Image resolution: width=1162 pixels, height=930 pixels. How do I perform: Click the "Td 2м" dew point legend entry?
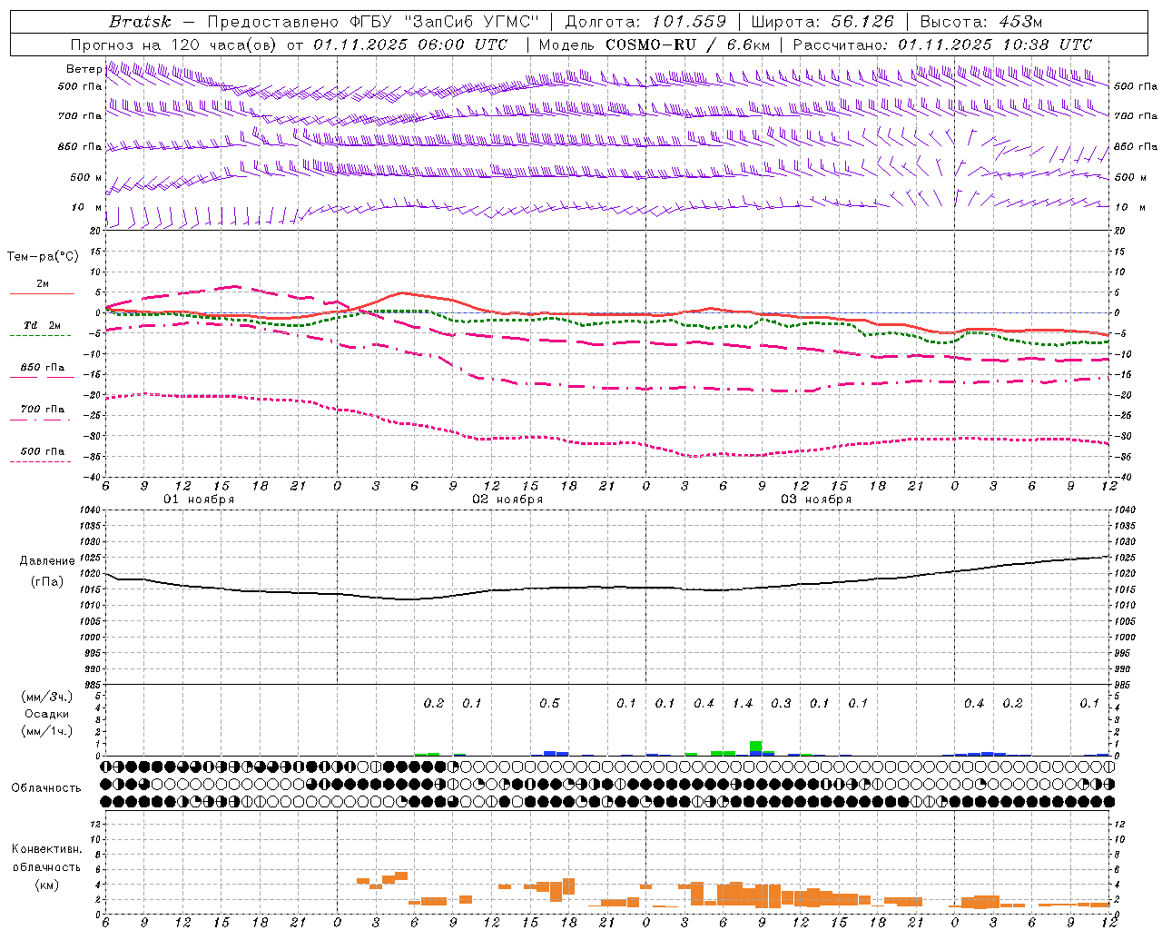(x=43, y=325)
